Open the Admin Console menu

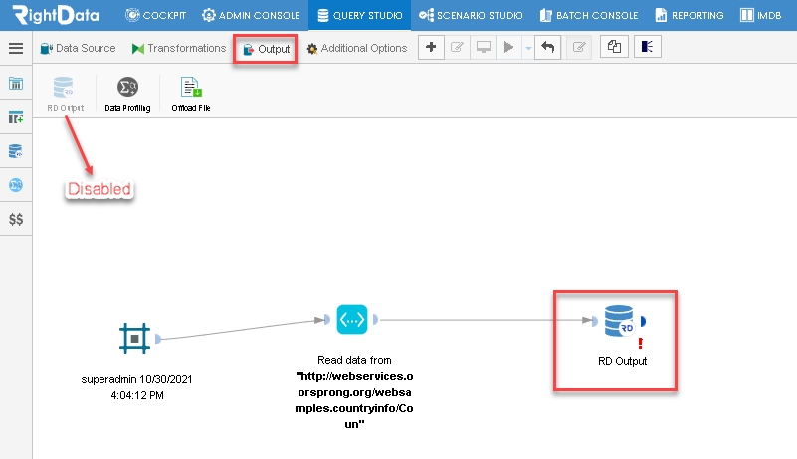click(x=251, y=15)
